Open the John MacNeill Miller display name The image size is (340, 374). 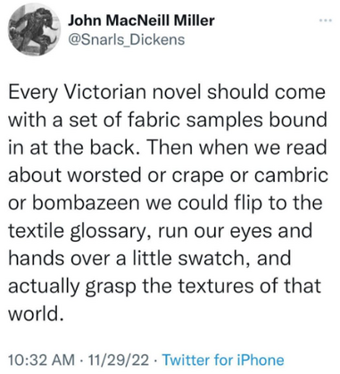click(141, 21)
